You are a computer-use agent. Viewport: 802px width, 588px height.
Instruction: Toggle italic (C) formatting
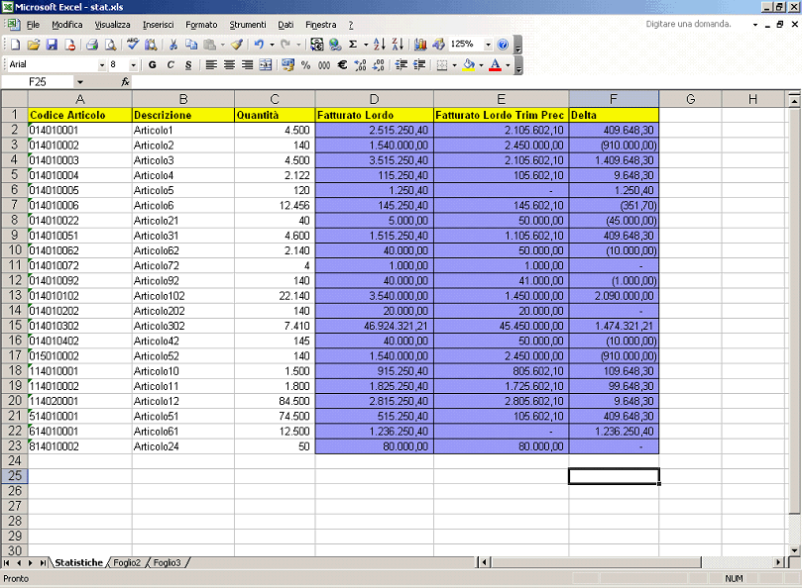(171, 65)
